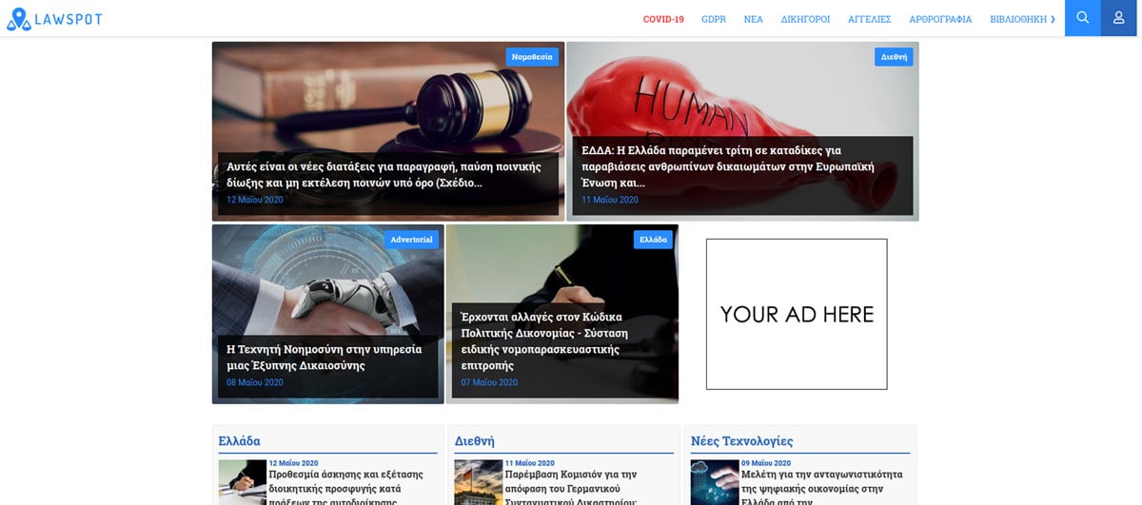Open the ΑΓΓΕΛΙΕΣ menu item
This screenshot has width=1142, height=505.
click(x=869, y=19)
